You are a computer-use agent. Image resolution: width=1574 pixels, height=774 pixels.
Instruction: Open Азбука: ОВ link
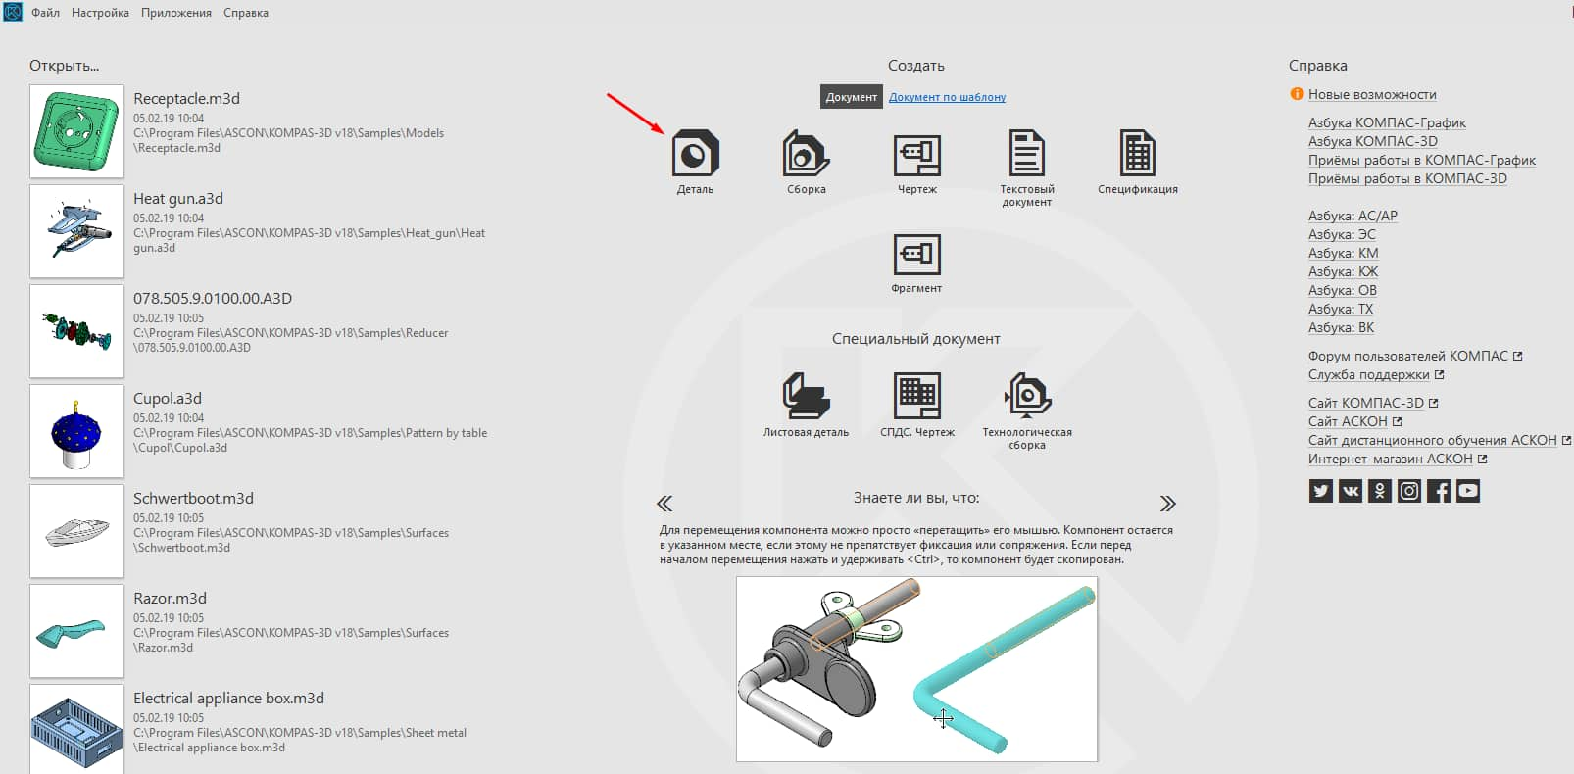coord(1343,290)
